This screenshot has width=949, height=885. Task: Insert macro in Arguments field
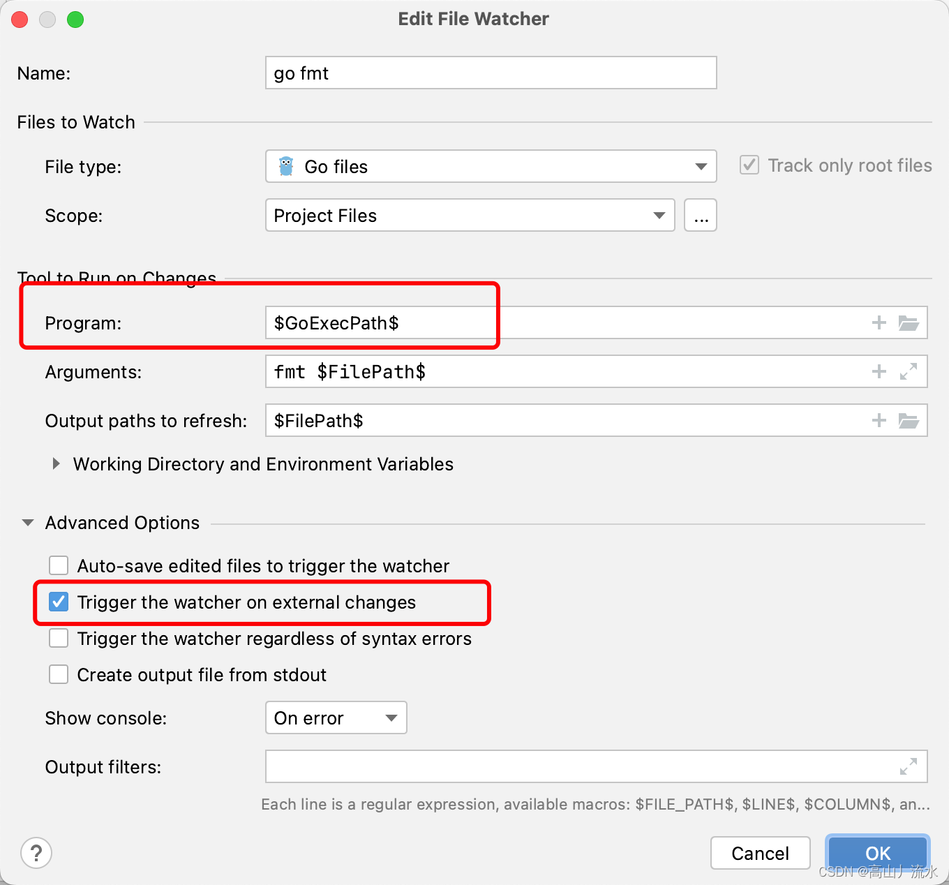(x=879, y=371)
